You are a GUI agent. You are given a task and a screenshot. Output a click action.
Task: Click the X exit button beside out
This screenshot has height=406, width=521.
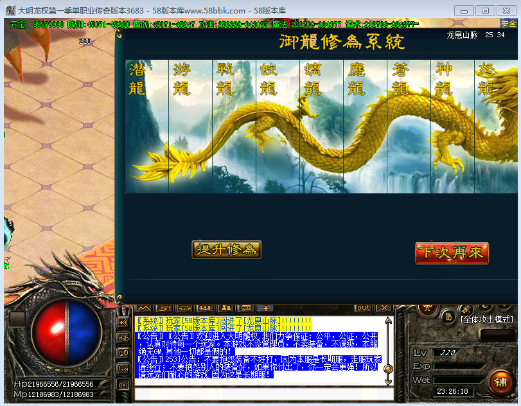(384, 308)
